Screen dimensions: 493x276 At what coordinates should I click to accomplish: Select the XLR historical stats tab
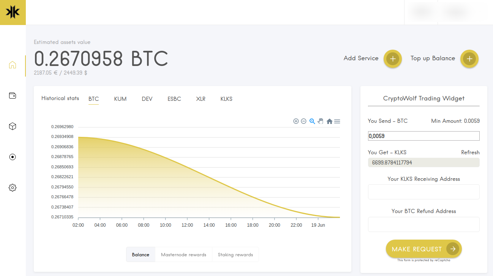201,99
